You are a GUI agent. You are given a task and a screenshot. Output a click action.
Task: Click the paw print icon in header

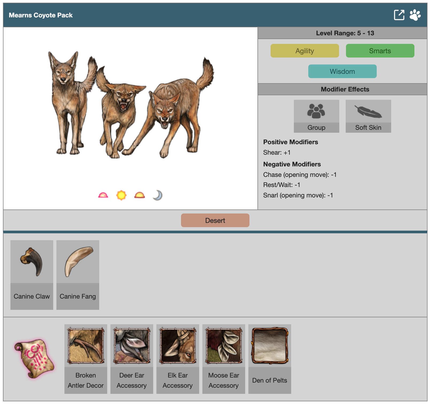tap(415, 15)
